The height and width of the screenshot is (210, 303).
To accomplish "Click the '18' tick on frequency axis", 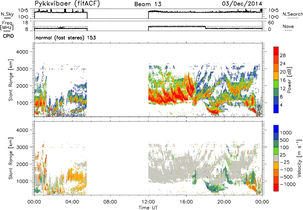I will coord(25,23).
